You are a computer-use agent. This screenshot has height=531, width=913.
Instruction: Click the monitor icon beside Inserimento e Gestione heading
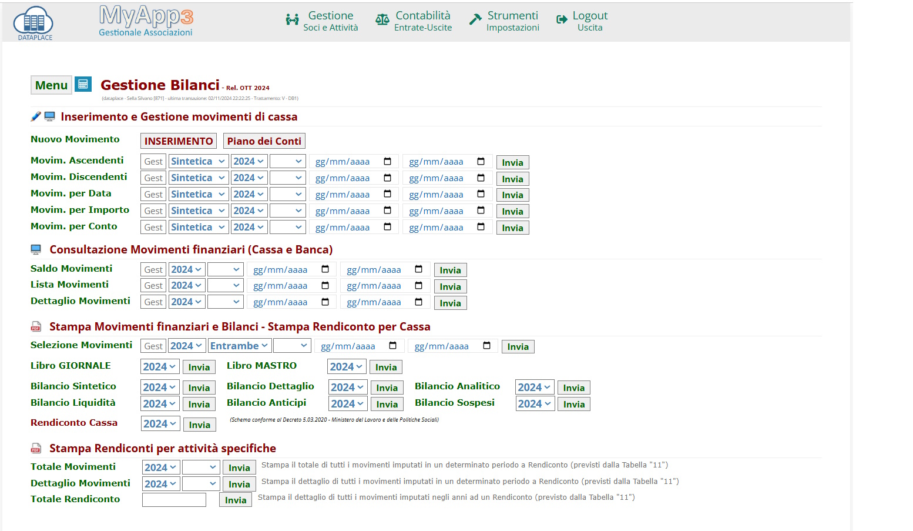click(x=50, y=116)
